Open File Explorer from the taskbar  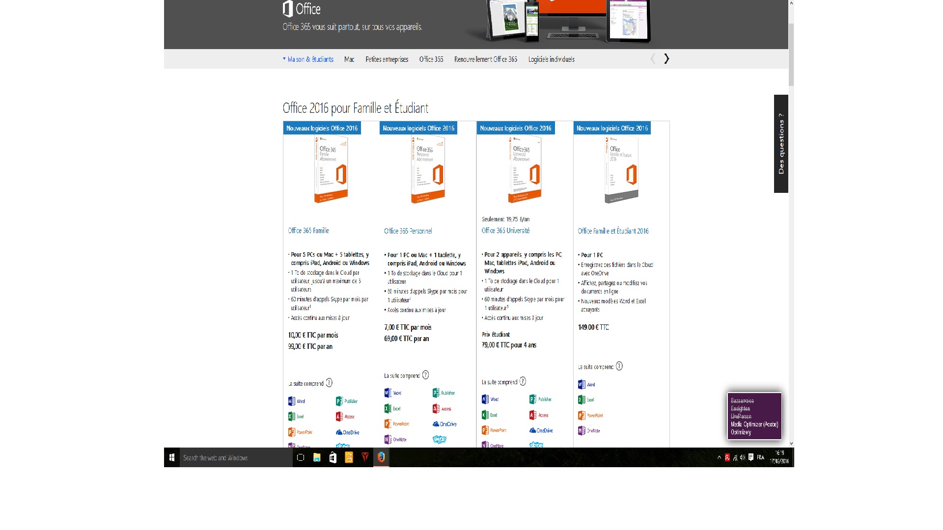click(317, 457)
